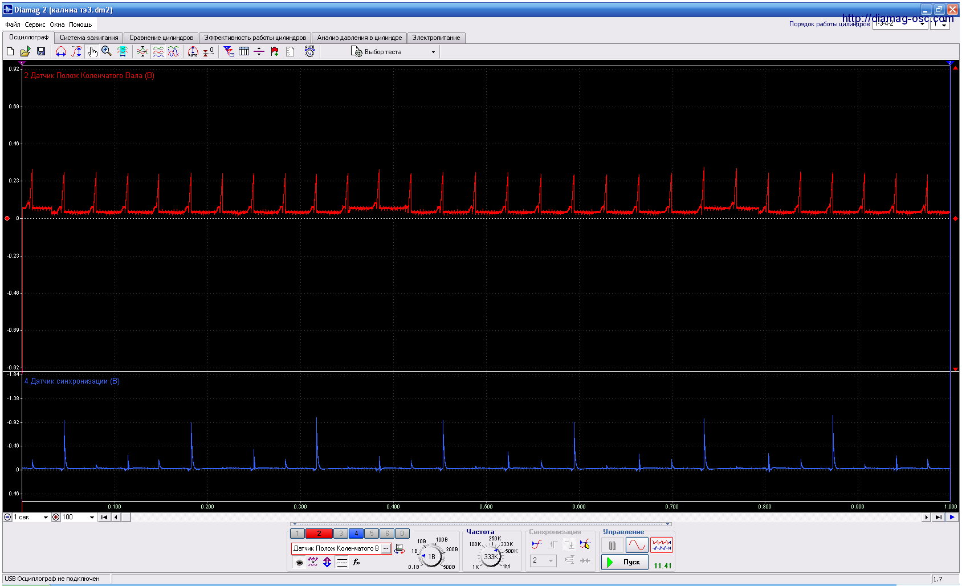962x586 pixels.
Task: Select the magnifier zoom tool
Action: (107, 51)
